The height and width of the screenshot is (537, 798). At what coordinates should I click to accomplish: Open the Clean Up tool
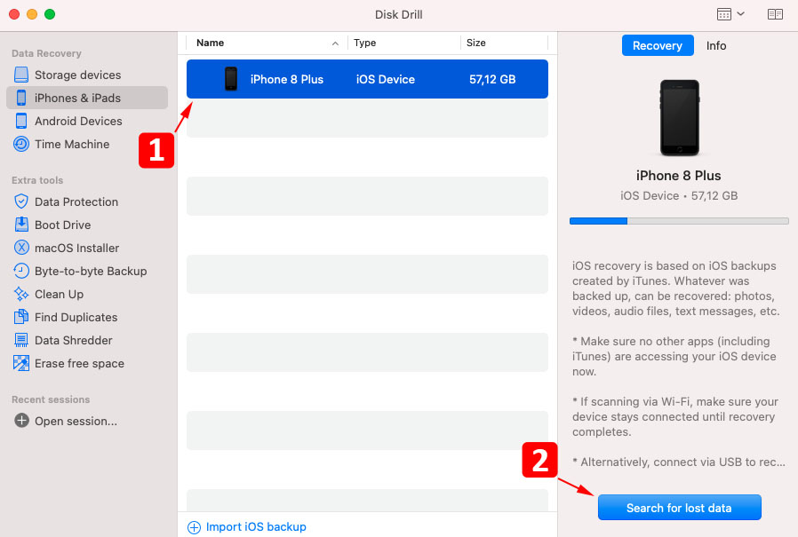(87, 294)
